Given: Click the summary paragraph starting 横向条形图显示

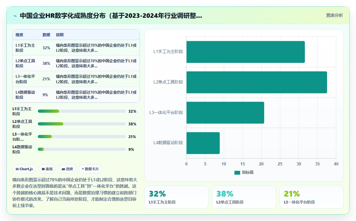Looking at the screenshot, I should coord(75,193).
